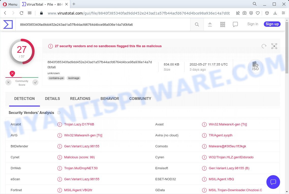Image resolution: width=289 pixels, height=194 pixels.
Task: Click ESET-NOD32 result MSIL/Agent.VBQ
Action: pyautogui.click(x=221, y=179)
